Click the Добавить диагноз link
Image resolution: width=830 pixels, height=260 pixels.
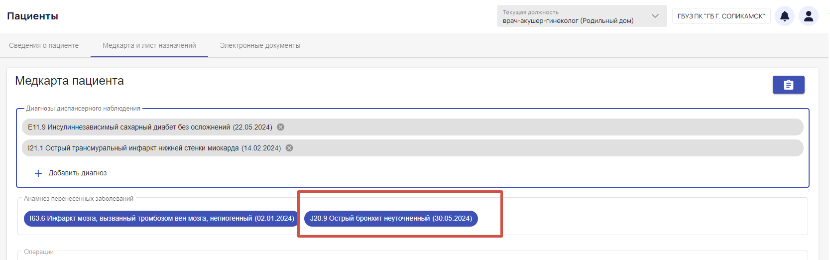click(x=78, y=173)
